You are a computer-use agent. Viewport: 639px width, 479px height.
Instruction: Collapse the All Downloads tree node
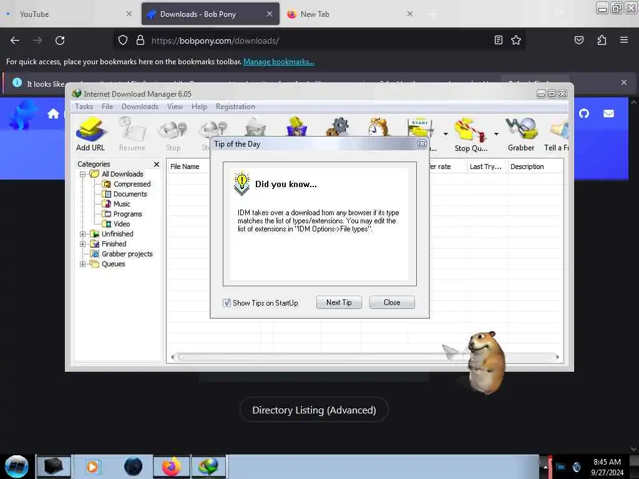click(x=83, y=175)
